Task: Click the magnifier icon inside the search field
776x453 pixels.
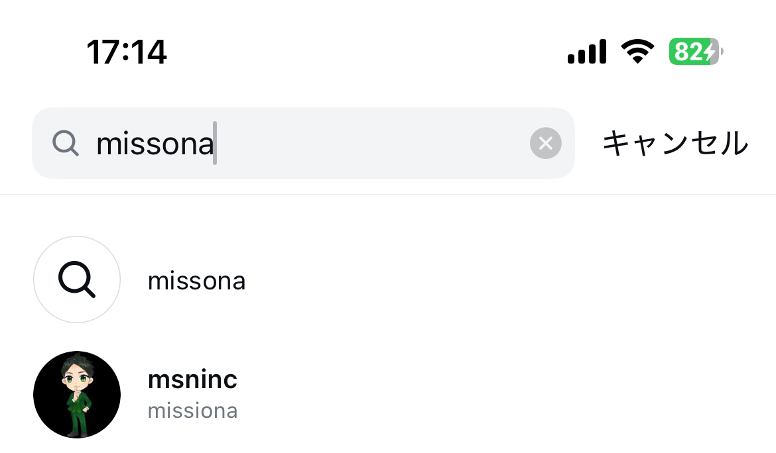Action: [65, 143]
